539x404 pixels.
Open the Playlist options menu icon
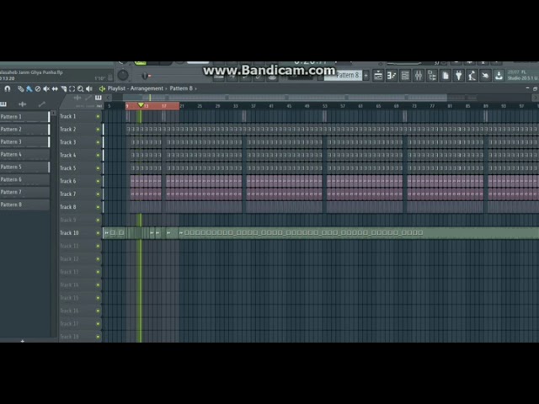pyautogui.click(x=102, y=88)
